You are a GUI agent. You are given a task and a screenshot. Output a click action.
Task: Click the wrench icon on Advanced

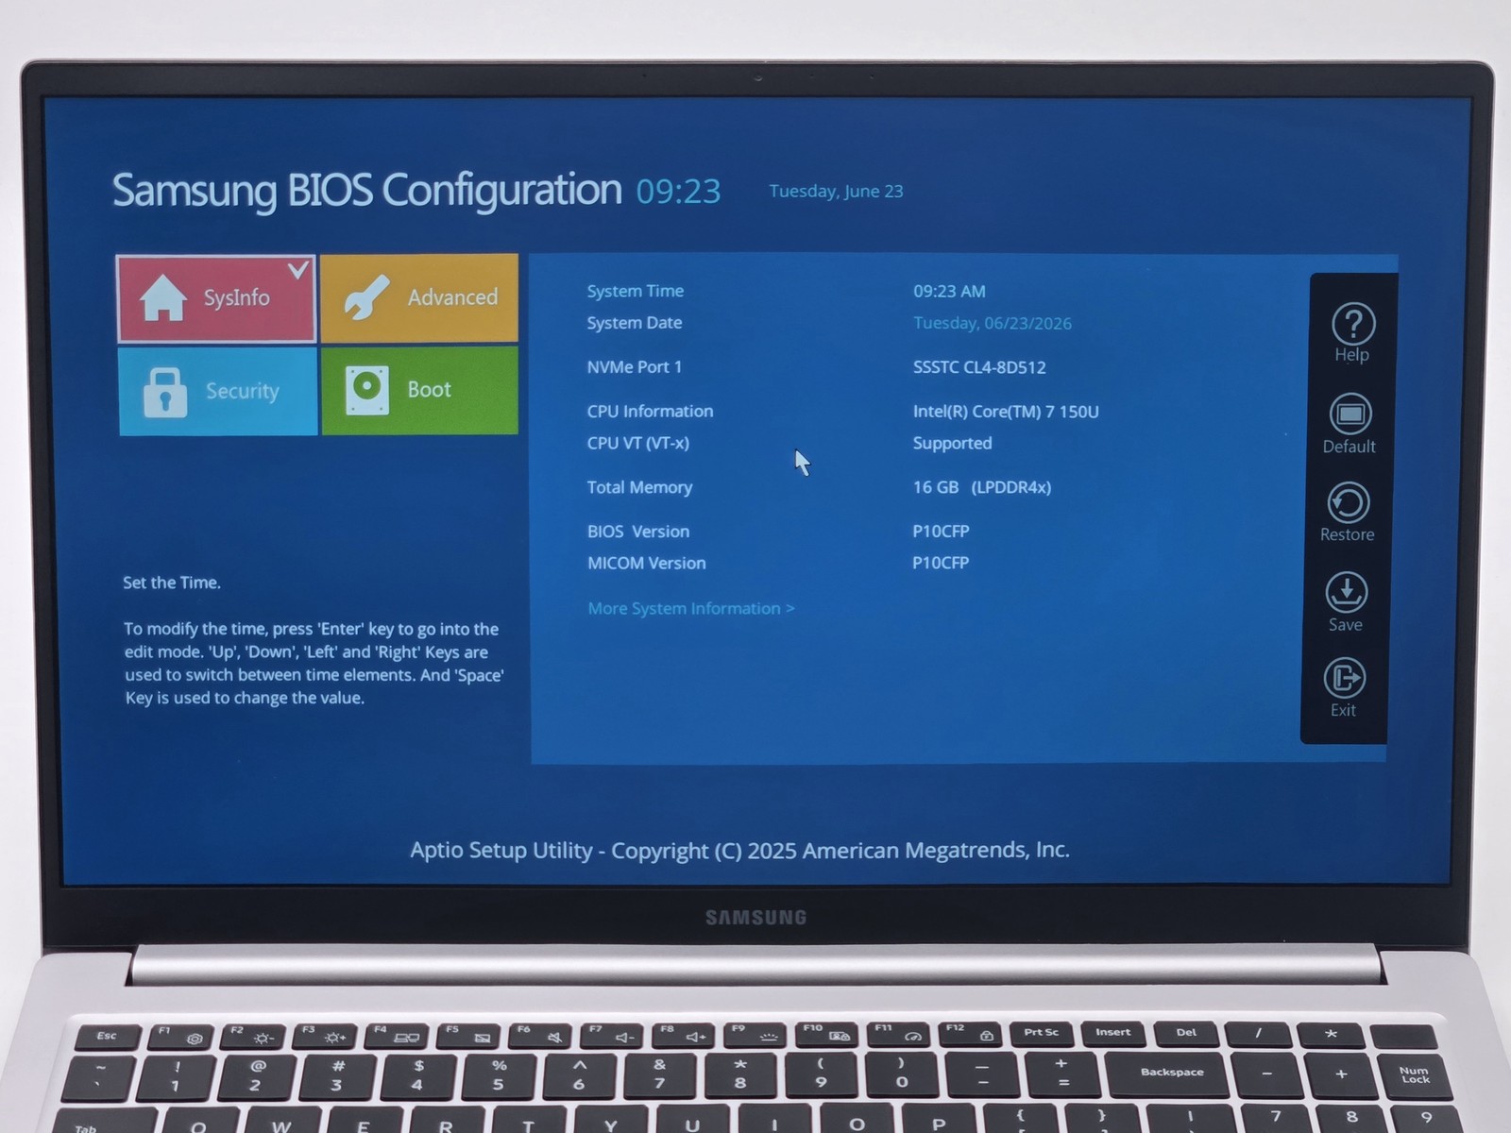tap(366, 297)
